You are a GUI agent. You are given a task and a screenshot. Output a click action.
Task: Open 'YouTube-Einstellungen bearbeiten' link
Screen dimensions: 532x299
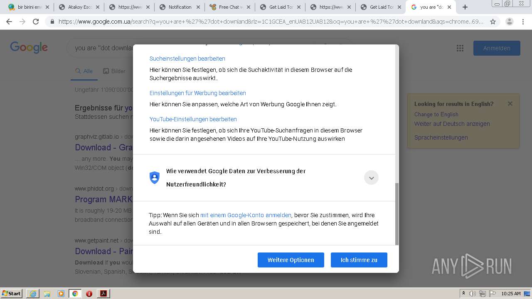[193, 119]
